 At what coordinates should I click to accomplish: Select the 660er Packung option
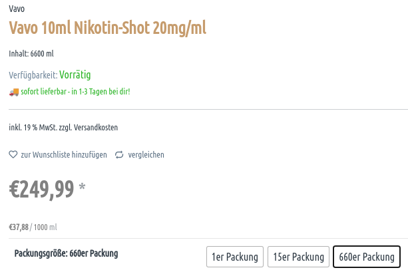click(x=367, y=257)
